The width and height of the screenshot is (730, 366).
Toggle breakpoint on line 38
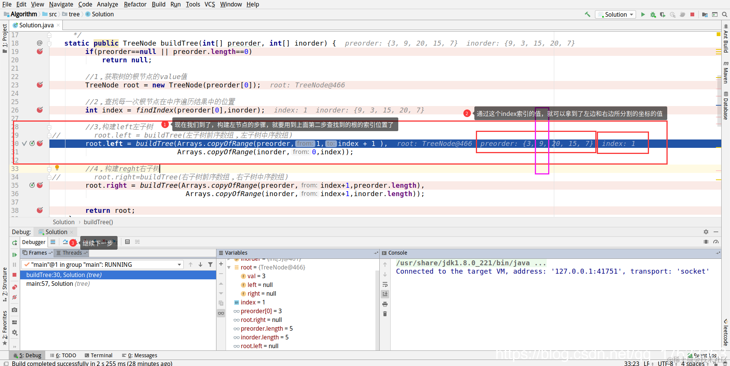pos(40,210)
